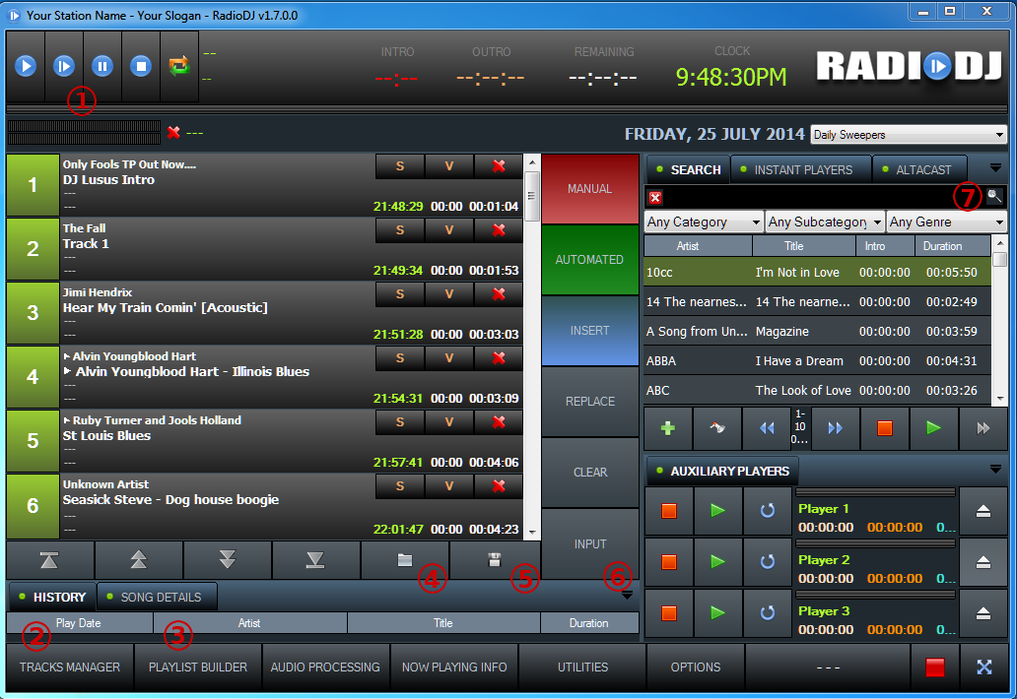Click the Pause icon in the transport bar

click(x=102, y=66)
